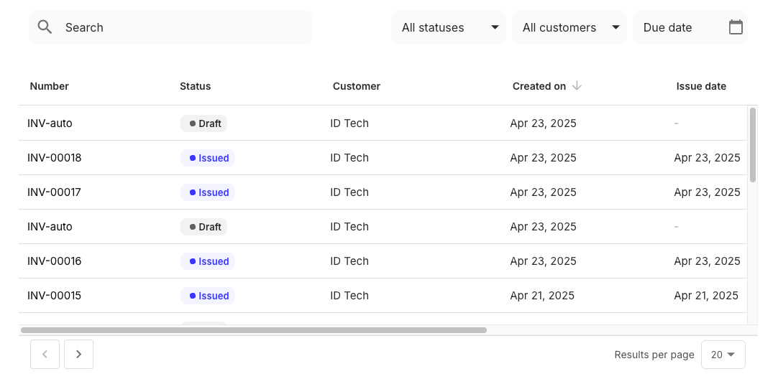Sort by the Status column header
This screenshot has width=773, height=379.
196,86
